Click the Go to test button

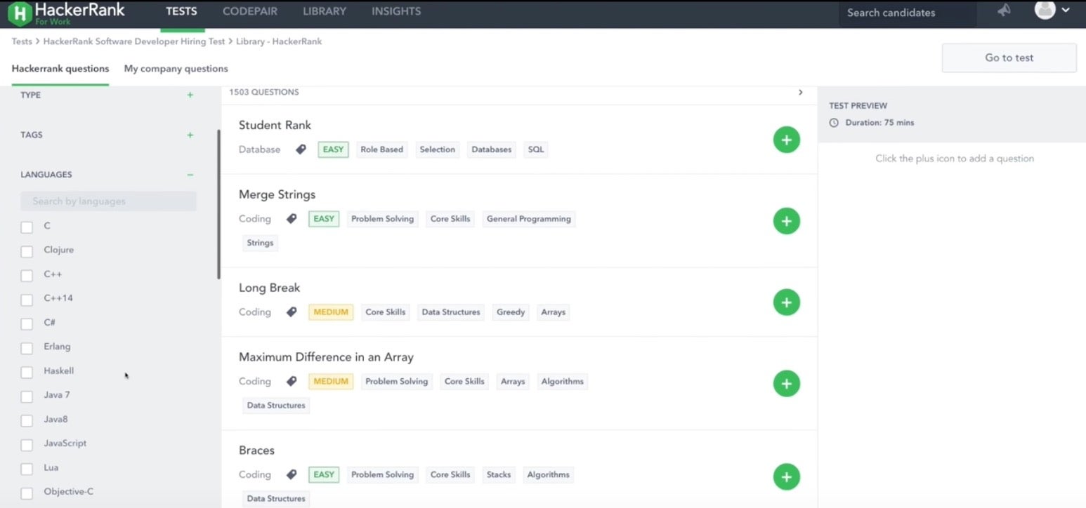click(1009, 58)
